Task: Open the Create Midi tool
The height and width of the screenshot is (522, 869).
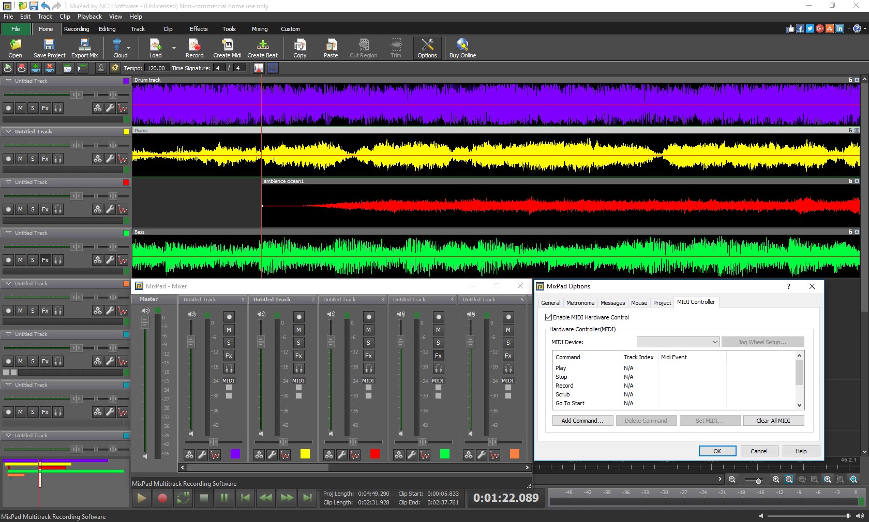Action: click(x=227, y=48)
